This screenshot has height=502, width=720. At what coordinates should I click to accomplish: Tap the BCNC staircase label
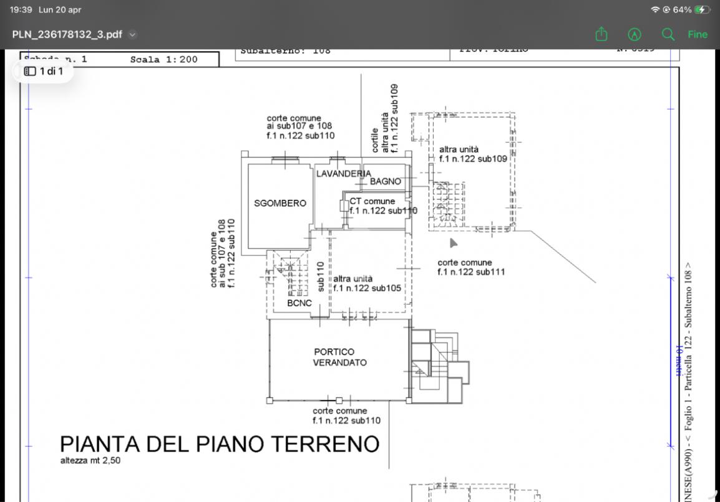299,303
